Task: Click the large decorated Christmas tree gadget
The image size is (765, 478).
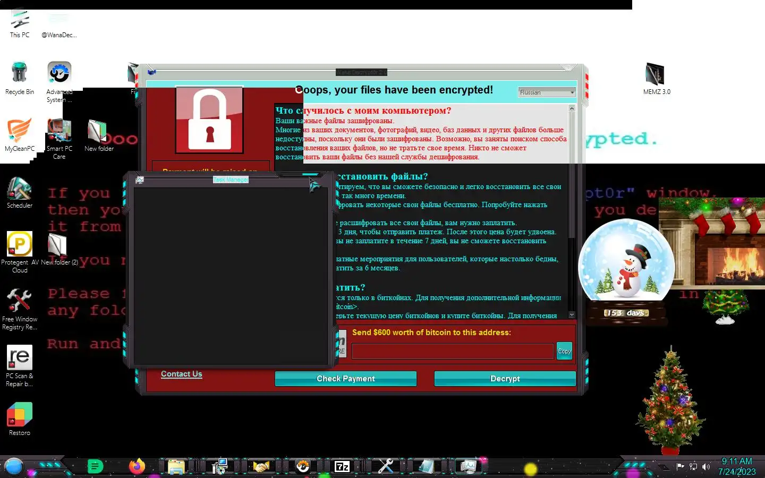Action: pyautogui.click(x=670, y=399)
